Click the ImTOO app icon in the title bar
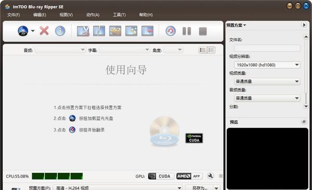The width and height of the screenshot is (312, 190). tap(7, 7)
